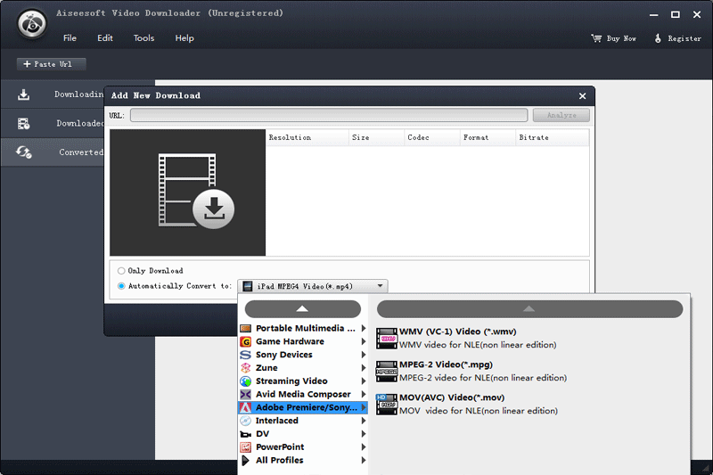Click the PowerPoint category icon

pos(246,447)
